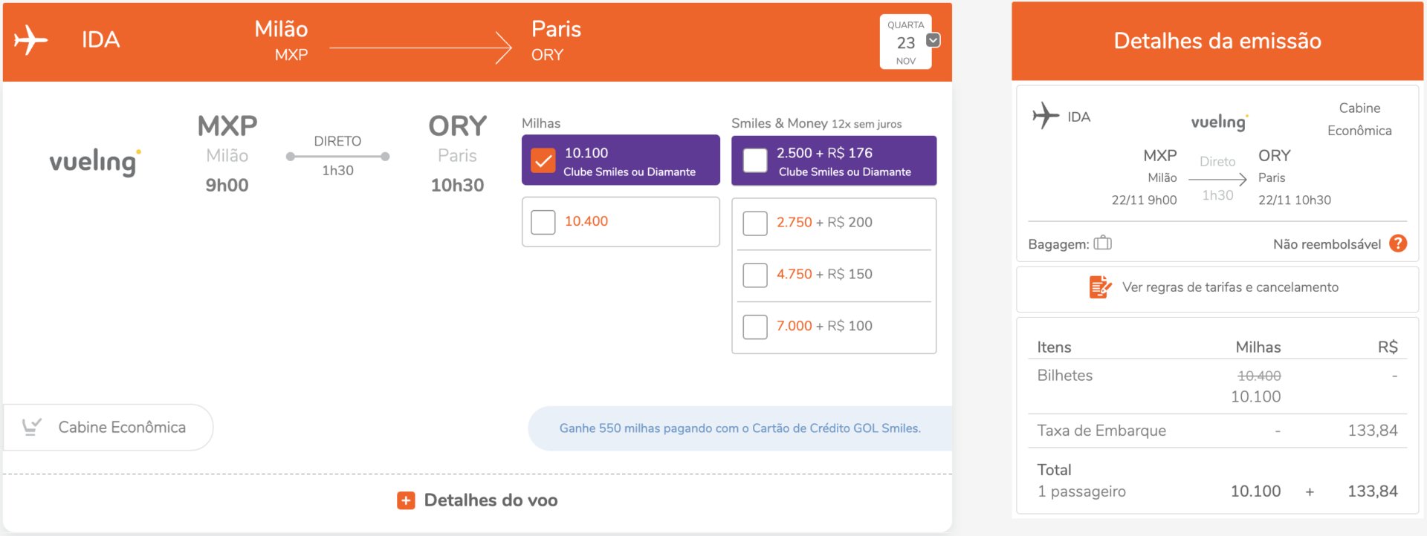Click the GOL Smiles credit card promo banner
Viewport: 1427px width, 536px height.
(740, 428)
